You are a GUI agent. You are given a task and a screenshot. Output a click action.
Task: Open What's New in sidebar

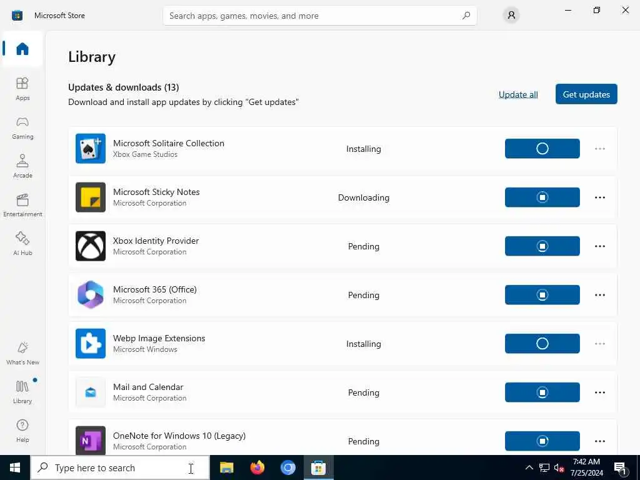[22, 353]
